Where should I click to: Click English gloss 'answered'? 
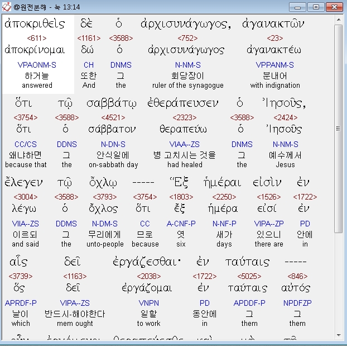coord(37,85)
